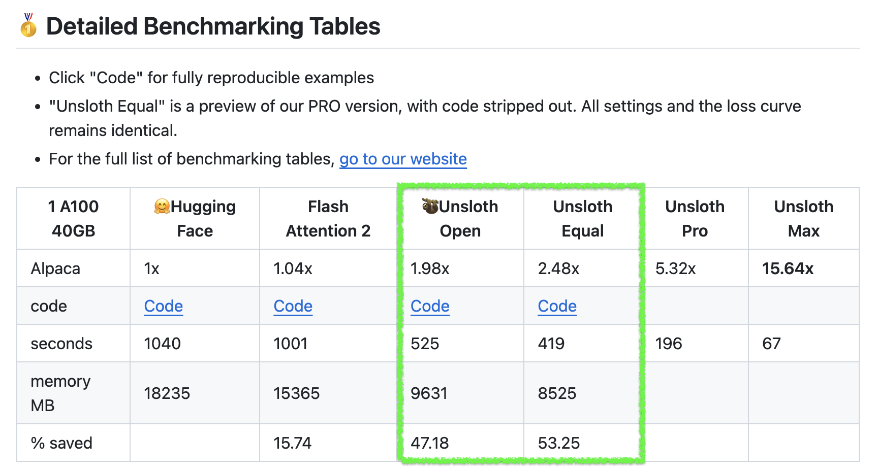Click the bullet 'Click "Code" for fully reproducible examples'
This screenshot has height=472, width=878.
(x=211, y=78)
